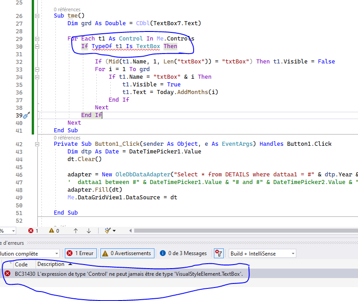The image size is (358, 301).
Task: Toggle the 0 de 3 Messages filter
Action: 183,253
